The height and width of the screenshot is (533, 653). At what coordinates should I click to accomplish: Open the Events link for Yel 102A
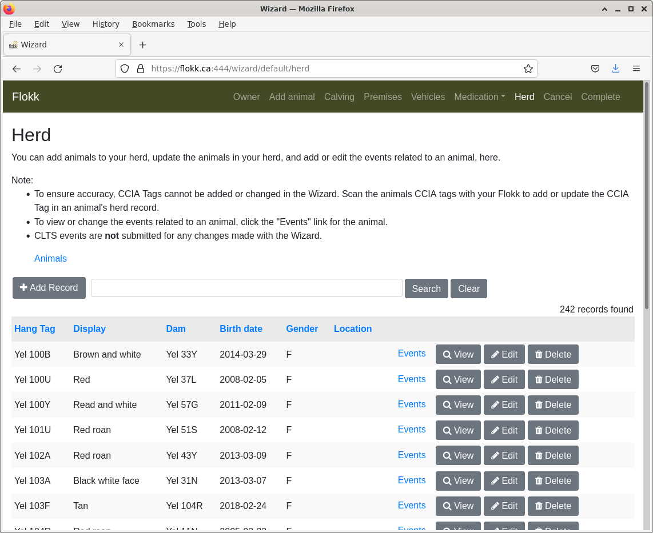(412, 455)
